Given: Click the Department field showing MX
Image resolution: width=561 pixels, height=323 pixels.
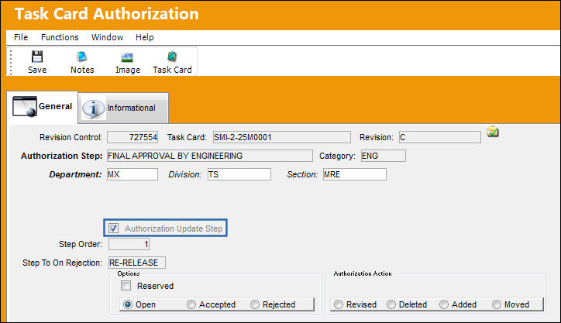Looking at the screenshot, I should [133, 174].
